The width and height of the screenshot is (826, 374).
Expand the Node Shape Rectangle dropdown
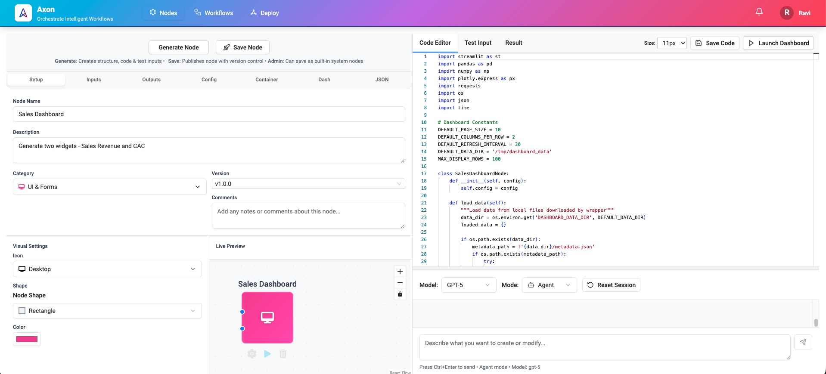tap(107, 311)
